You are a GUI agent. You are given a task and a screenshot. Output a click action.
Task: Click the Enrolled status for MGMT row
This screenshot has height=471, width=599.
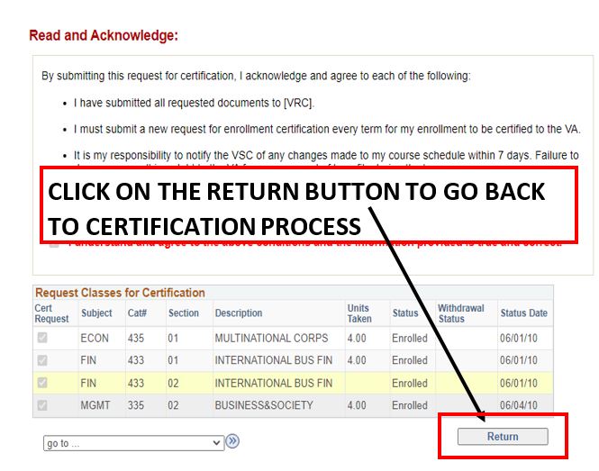(x=410, y=405)
